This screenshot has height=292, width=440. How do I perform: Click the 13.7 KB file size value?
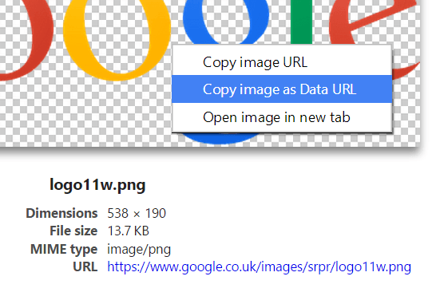point(129,231)
